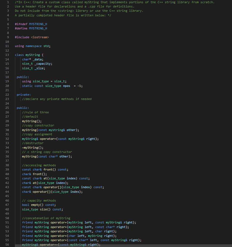Click 'index' parameter on line 42
The height and width of the screenshot is (247, 232).
[60, 183]
